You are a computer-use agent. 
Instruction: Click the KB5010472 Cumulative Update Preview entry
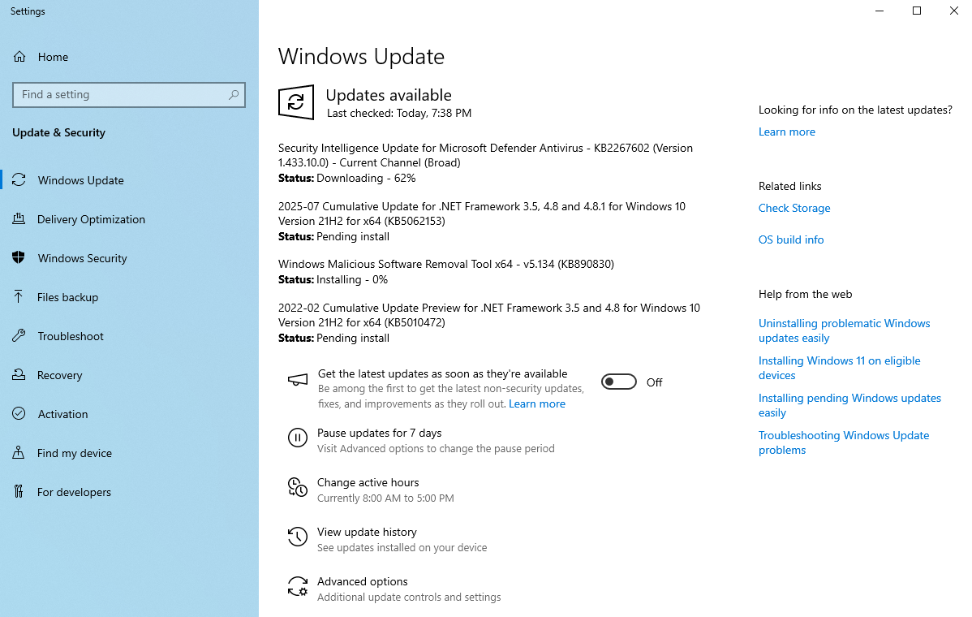(489, 315)
